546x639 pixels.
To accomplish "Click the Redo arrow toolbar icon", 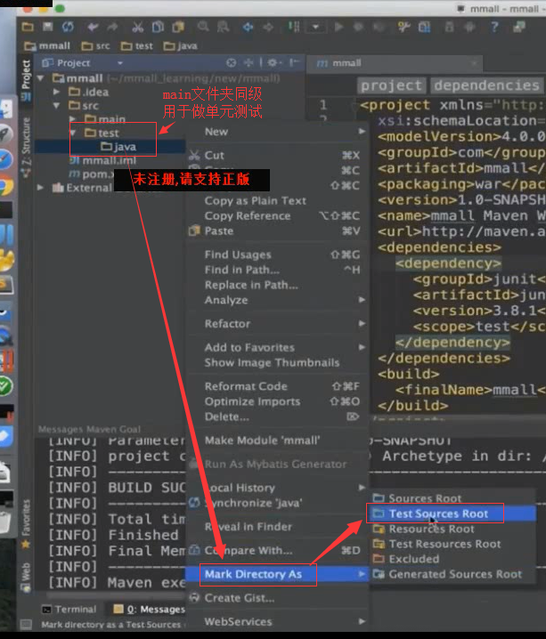I will click(x=112, y=28).
